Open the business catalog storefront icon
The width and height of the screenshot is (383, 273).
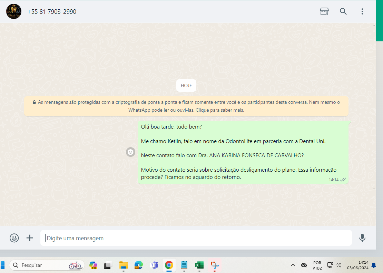click(x=324, y=11)
